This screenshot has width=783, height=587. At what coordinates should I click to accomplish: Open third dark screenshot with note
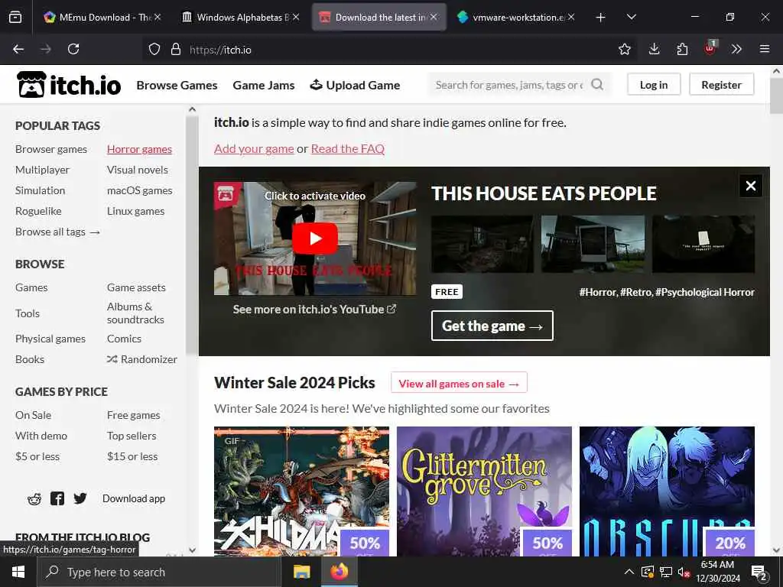[x=703, y=244]
